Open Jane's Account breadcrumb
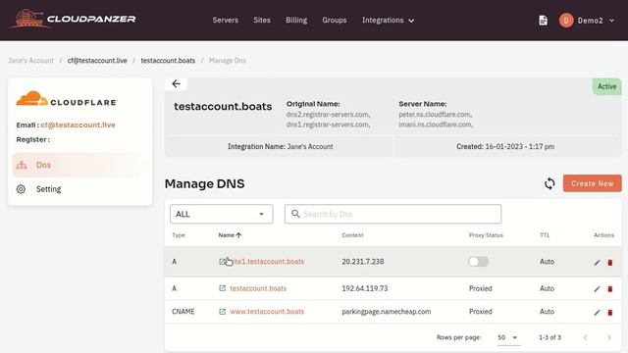Screen dimensions: 628x353 click(30, 61)
